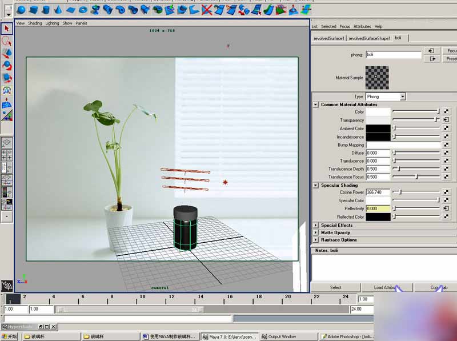
Task: Activate the Soft Modification tool
Action: tap(7, 103)
